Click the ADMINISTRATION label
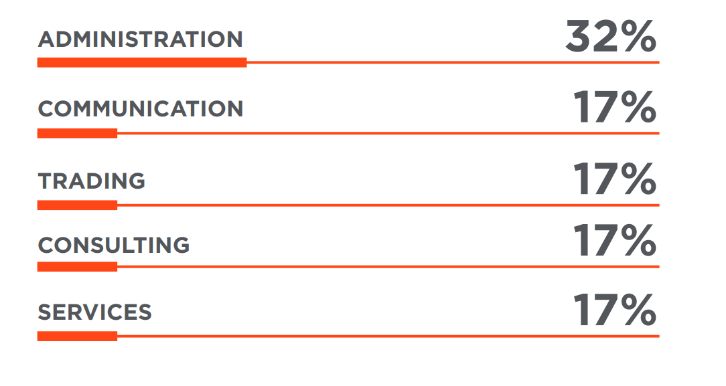 coord(140,39)
